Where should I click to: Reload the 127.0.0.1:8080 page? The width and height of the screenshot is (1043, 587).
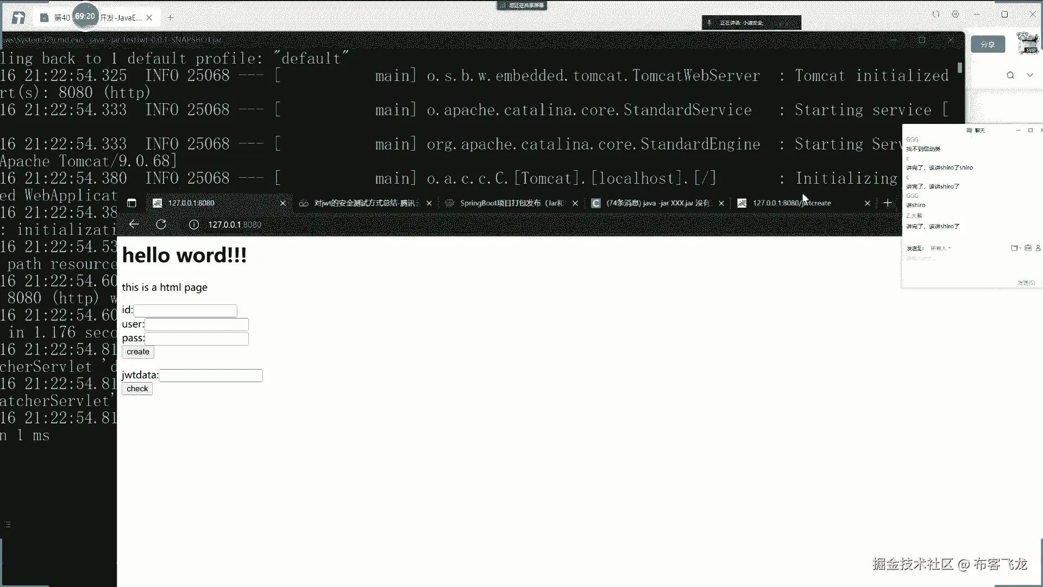click(161, 224)
